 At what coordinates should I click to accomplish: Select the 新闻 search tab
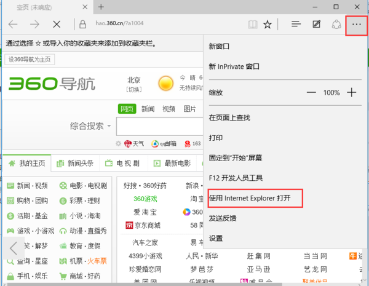148,109
